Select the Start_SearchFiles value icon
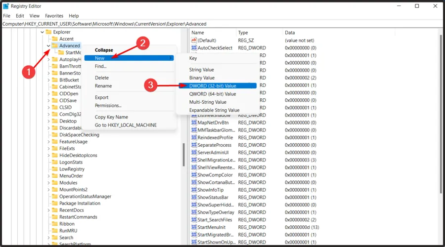445x247 pixels. coord(194,220)
